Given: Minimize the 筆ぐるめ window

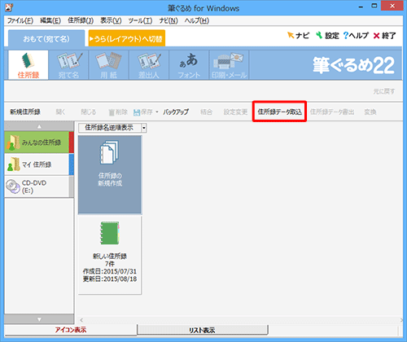Looking at the screenshot, I should pos(361,7).
